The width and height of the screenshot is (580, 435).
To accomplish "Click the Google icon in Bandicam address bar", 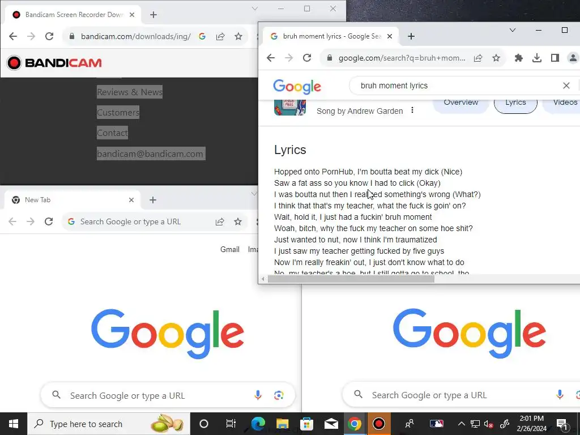I will 202,36.
